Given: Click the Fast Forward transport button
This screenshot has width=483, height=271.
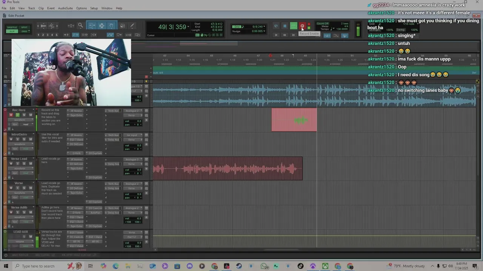Looking at the screenshot, I should [293, 35].
